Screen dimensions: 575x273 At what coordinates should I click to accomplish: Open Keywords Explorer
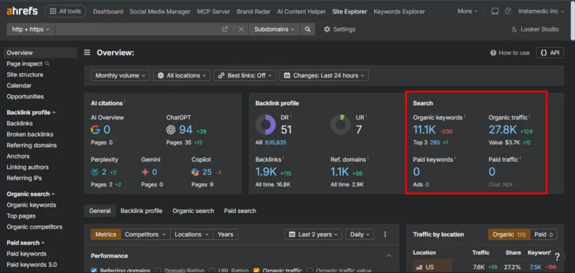pyautogui.click(x=399, y=11)
